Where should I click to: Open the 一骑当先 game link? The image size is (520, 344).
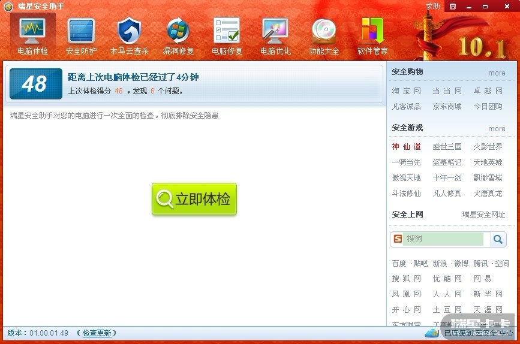tap(406, 162)
